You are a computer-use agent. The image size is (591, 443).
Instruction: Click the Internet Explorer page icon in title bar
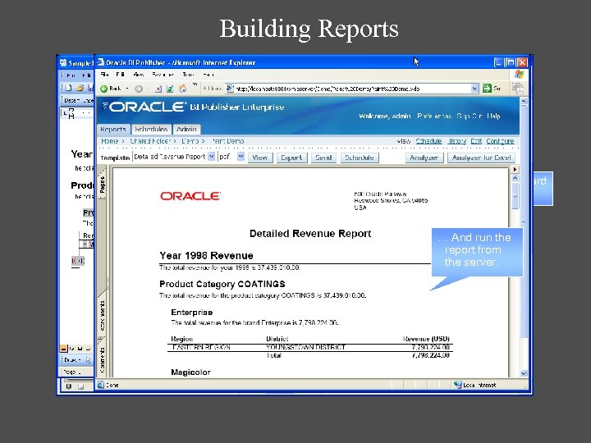point(101,62)
